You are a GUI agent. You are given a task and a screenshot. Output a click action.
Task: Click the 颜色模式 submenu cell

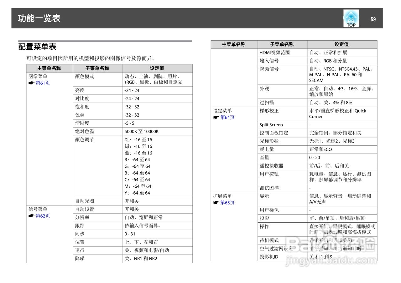coord(98,79)
